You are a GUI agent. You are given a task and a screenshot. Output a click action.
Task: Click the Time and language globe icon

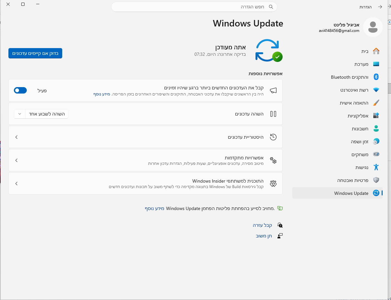coord(376,142)
